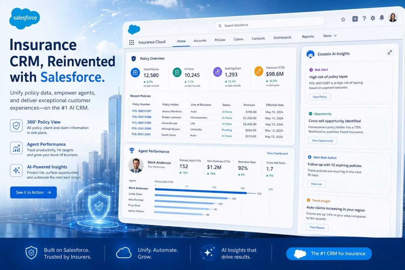Expand the Einstein AI Insights panel
Viewport: 405px width, 270px height.
[390, 52]
